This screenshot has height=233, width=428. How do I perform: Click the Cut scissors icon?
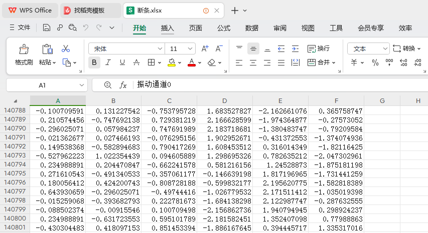coord(66,48)
